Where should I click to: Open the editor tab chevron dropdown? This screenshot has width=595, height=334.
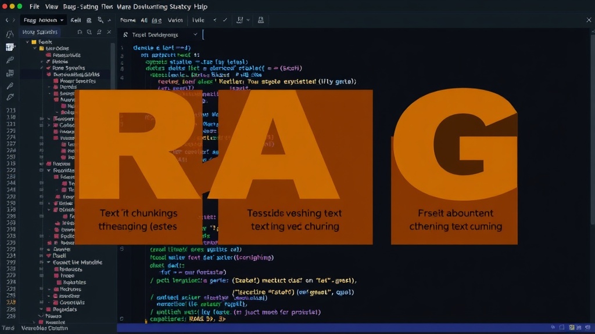coord(195,34)
